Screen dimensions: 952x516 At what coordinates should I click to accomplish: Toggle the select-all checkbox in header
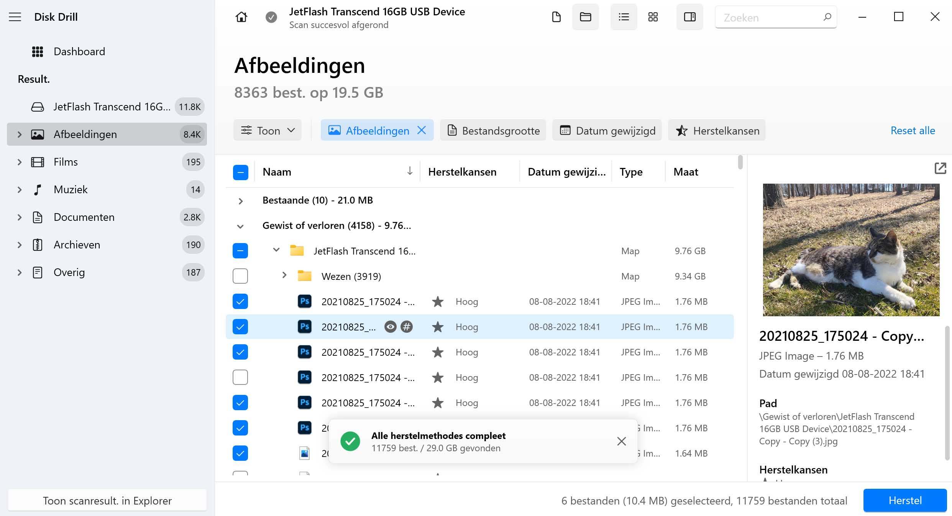pyautogui.click(x=240, y=172)
